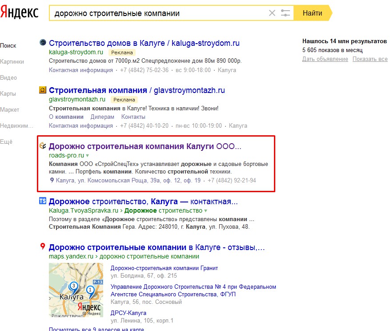Click address Калуга, ул. Комсомольская Роща, 39а
390x331 pixels.
point(128,181)
